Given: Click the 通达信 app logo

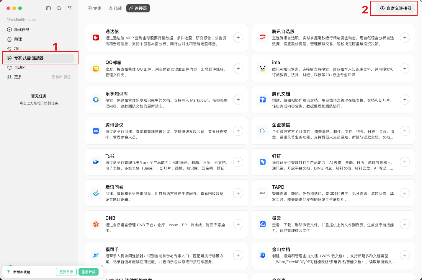Looking at the screenshot, I should click(x=96, y=38).
